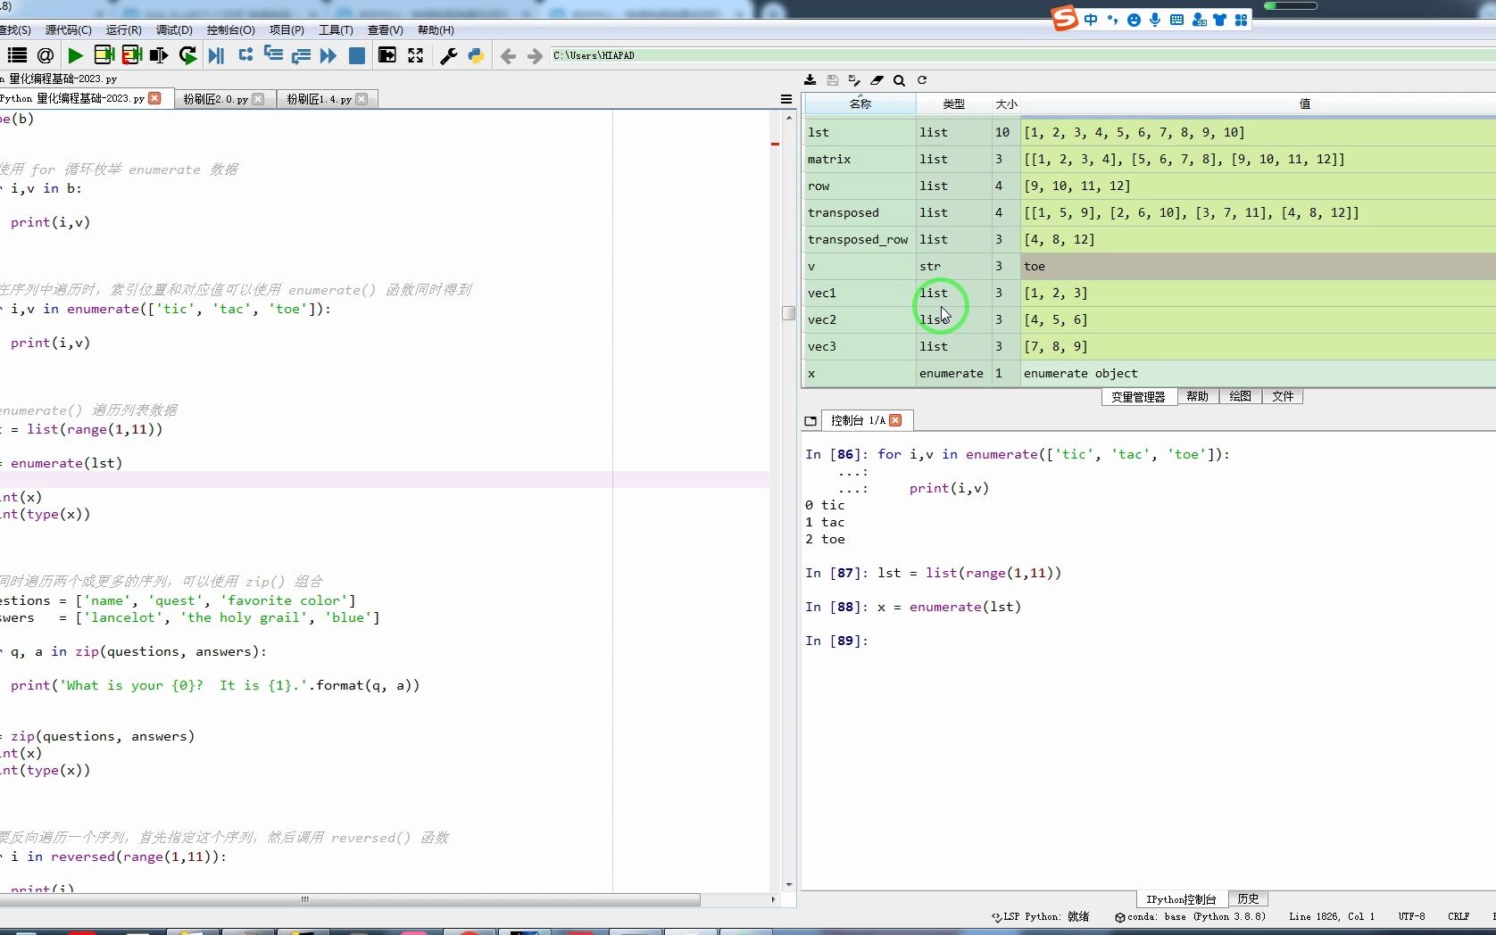Refresh the variable explorer
The width and height of the screenshot is (1496, 935).
pos(922,80)
